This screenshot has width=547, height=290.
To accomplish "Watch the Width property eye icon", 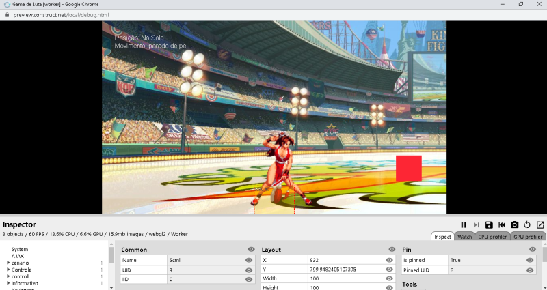I will click(389, 279).
